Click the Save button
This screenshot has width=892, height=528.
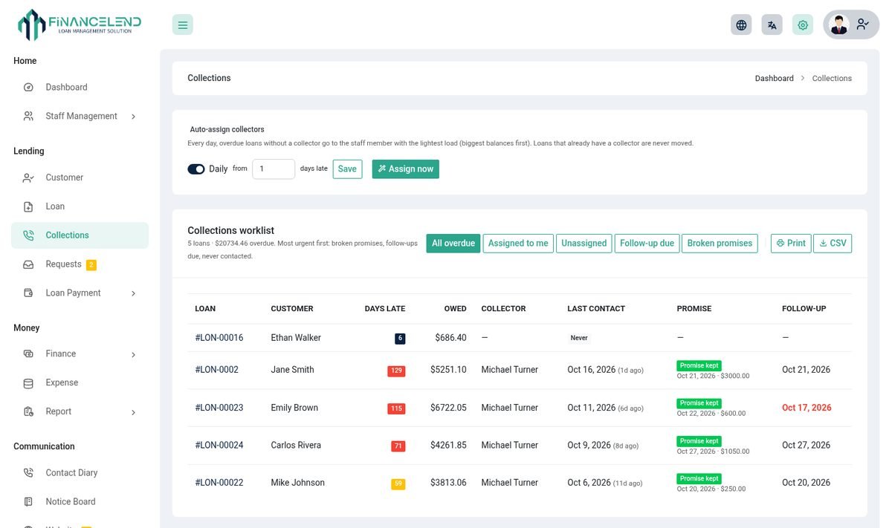[x=347, y=169]
